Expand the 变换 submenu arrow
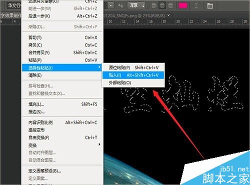Screen dimensions: 250x185 (99, 144)
